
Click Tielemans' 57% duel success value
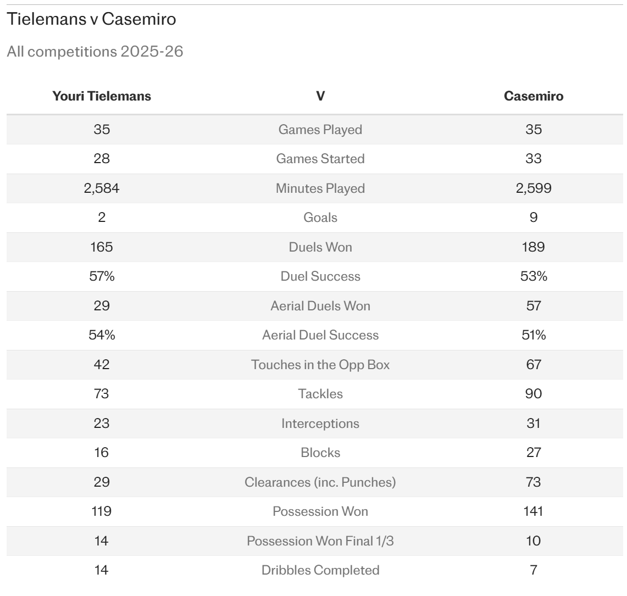102,276
